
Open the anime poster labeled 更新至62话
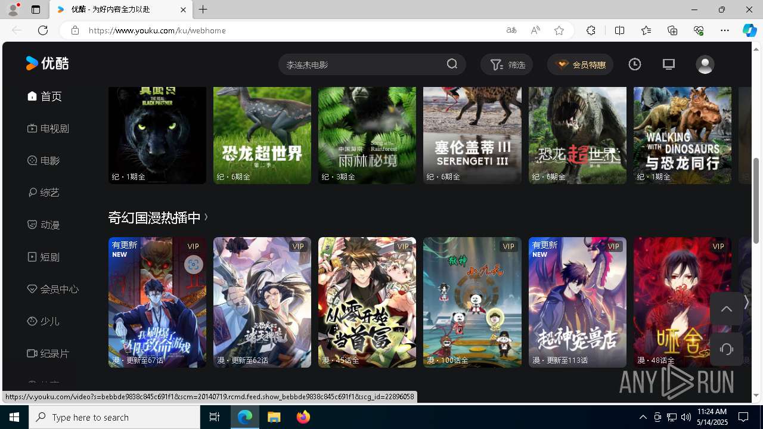click(x=262, y=302)
